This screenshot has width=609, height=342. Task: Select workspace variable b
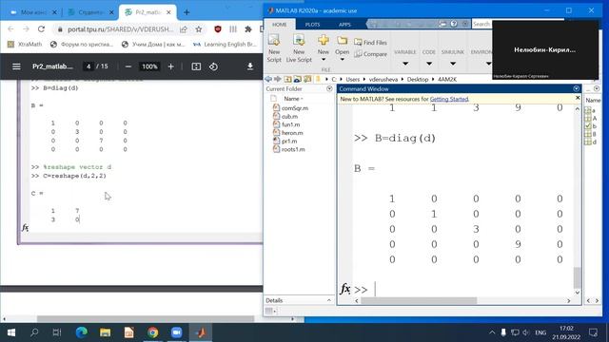tap(590, 126)
